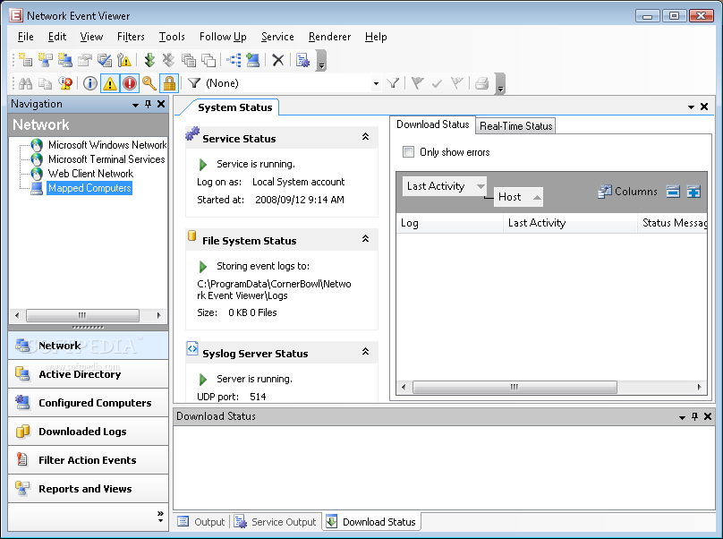
Task: Click the binoculars find icon
Action: point(25,83)
